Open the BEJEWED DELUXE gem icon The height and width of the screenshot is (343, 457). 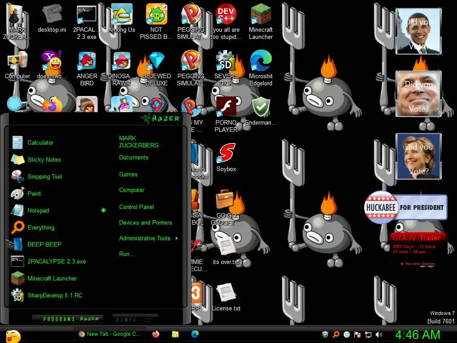[157, 69]
